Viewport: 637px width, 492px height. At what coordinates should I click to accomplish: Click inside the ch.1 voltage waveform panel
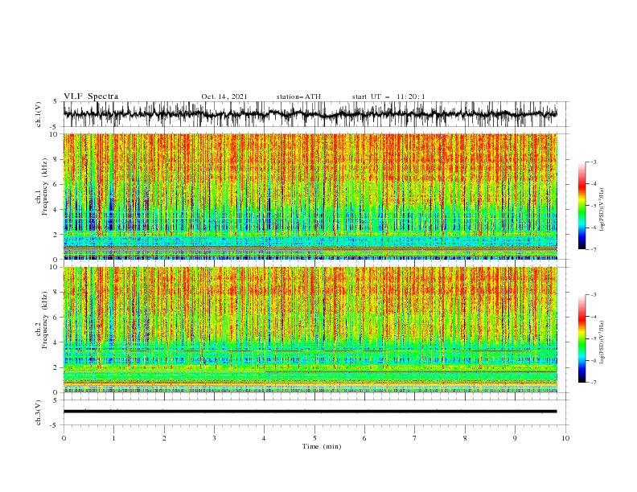click(x=315, y=114)
